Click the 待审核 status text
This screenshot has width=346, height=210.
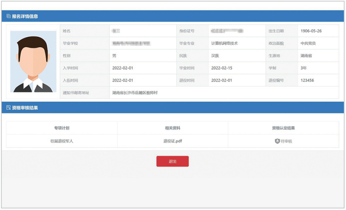coord(286,141)
